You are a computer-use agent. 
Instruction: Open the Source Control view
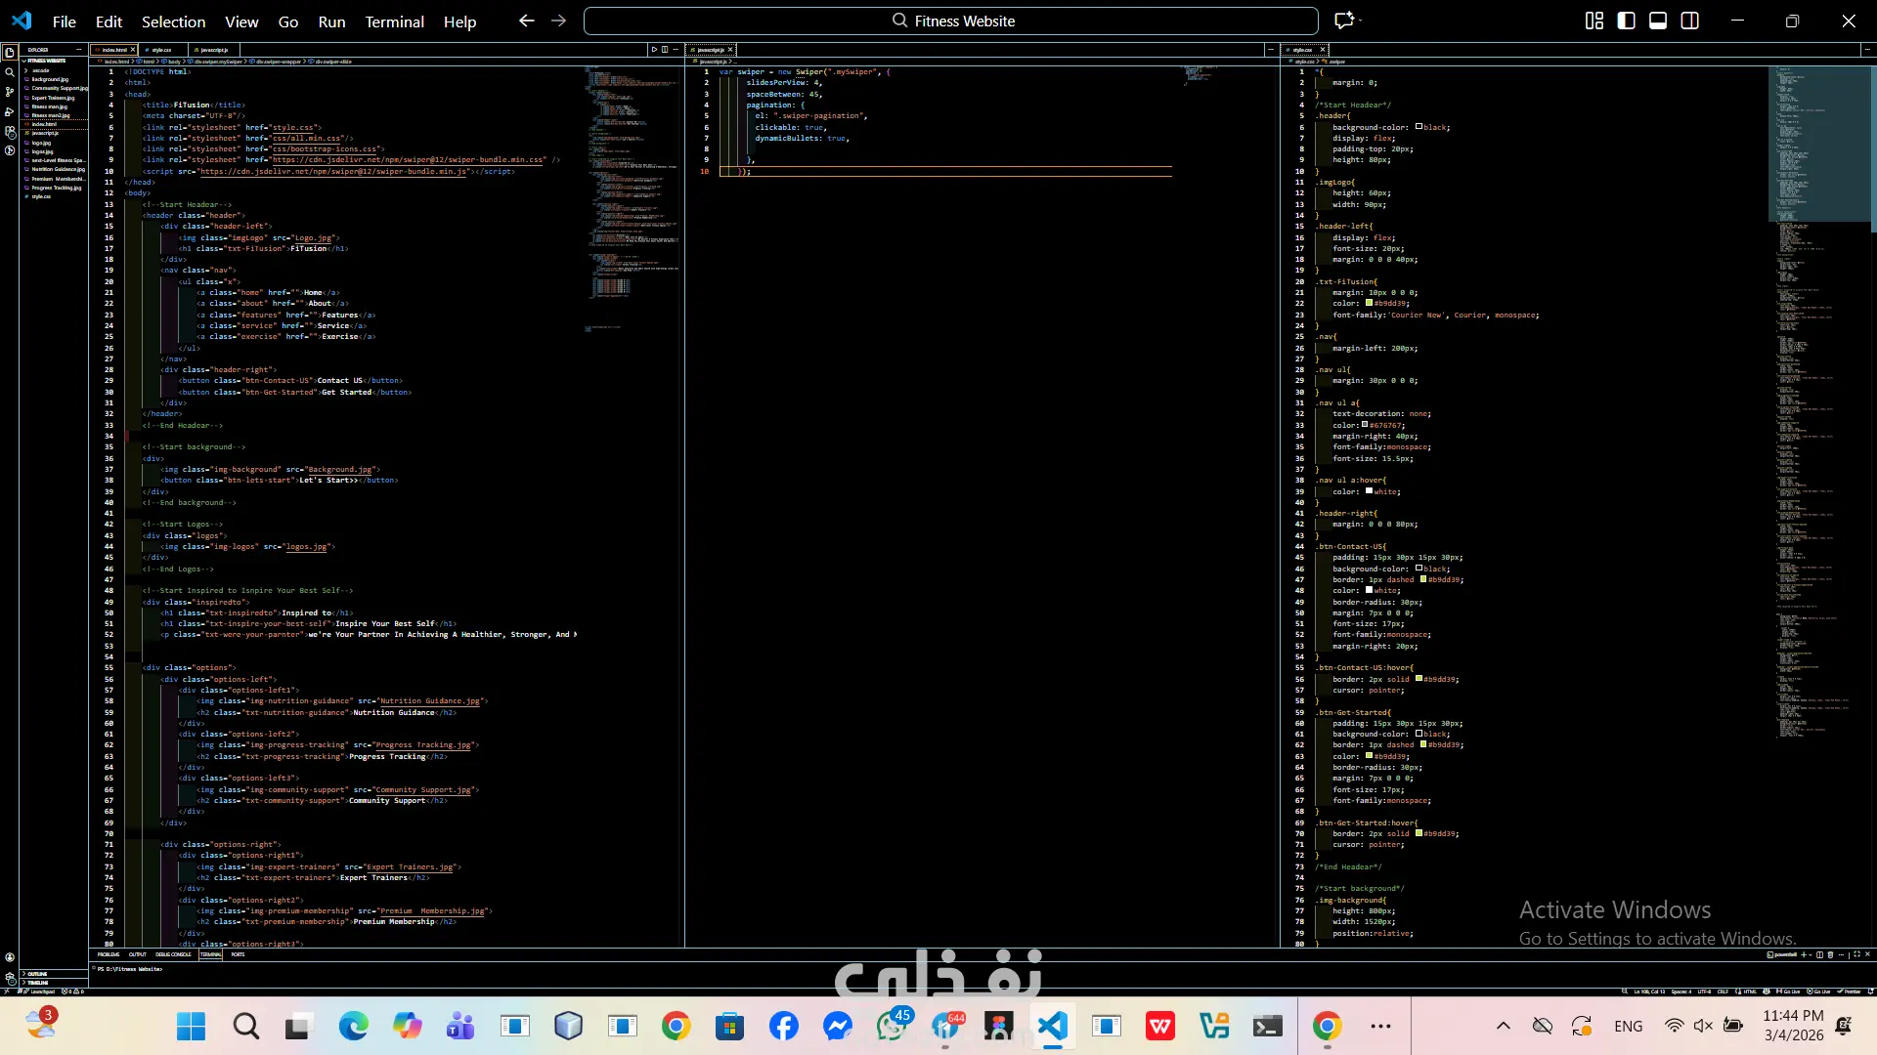10,92
